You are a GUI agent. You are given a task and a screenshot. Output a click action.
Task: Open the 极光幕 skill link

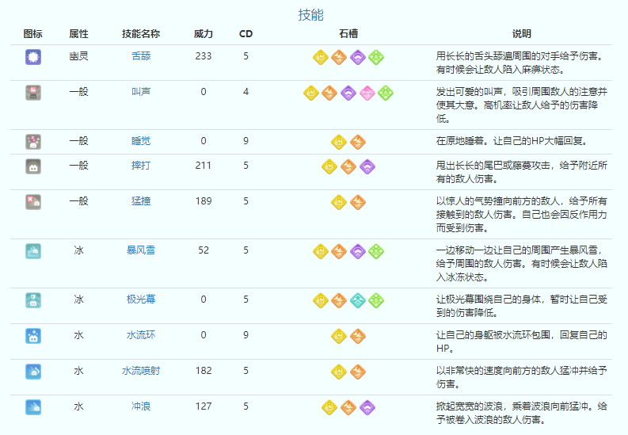point(141,300)
